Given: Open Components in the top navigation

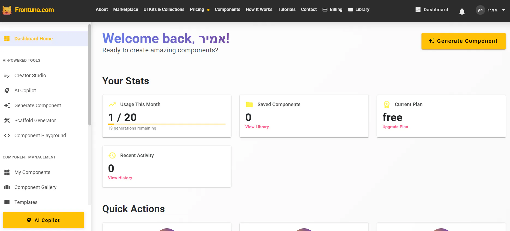Looking at the screenshot, I should pyautogui.click(x=227, y=10).
